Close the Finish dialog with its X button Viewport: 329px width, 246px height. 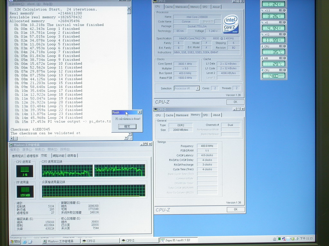tap(139, 112)
